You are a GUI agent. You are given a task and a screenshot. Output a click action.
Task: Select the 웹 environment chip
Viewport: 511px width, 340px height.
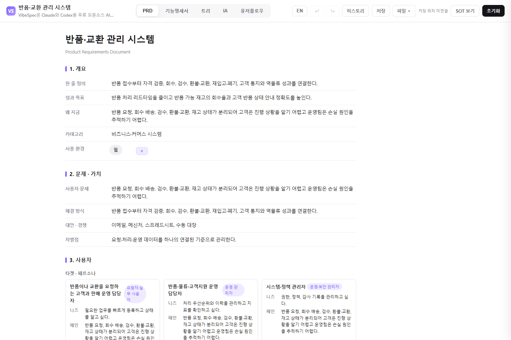coord(116,150)
